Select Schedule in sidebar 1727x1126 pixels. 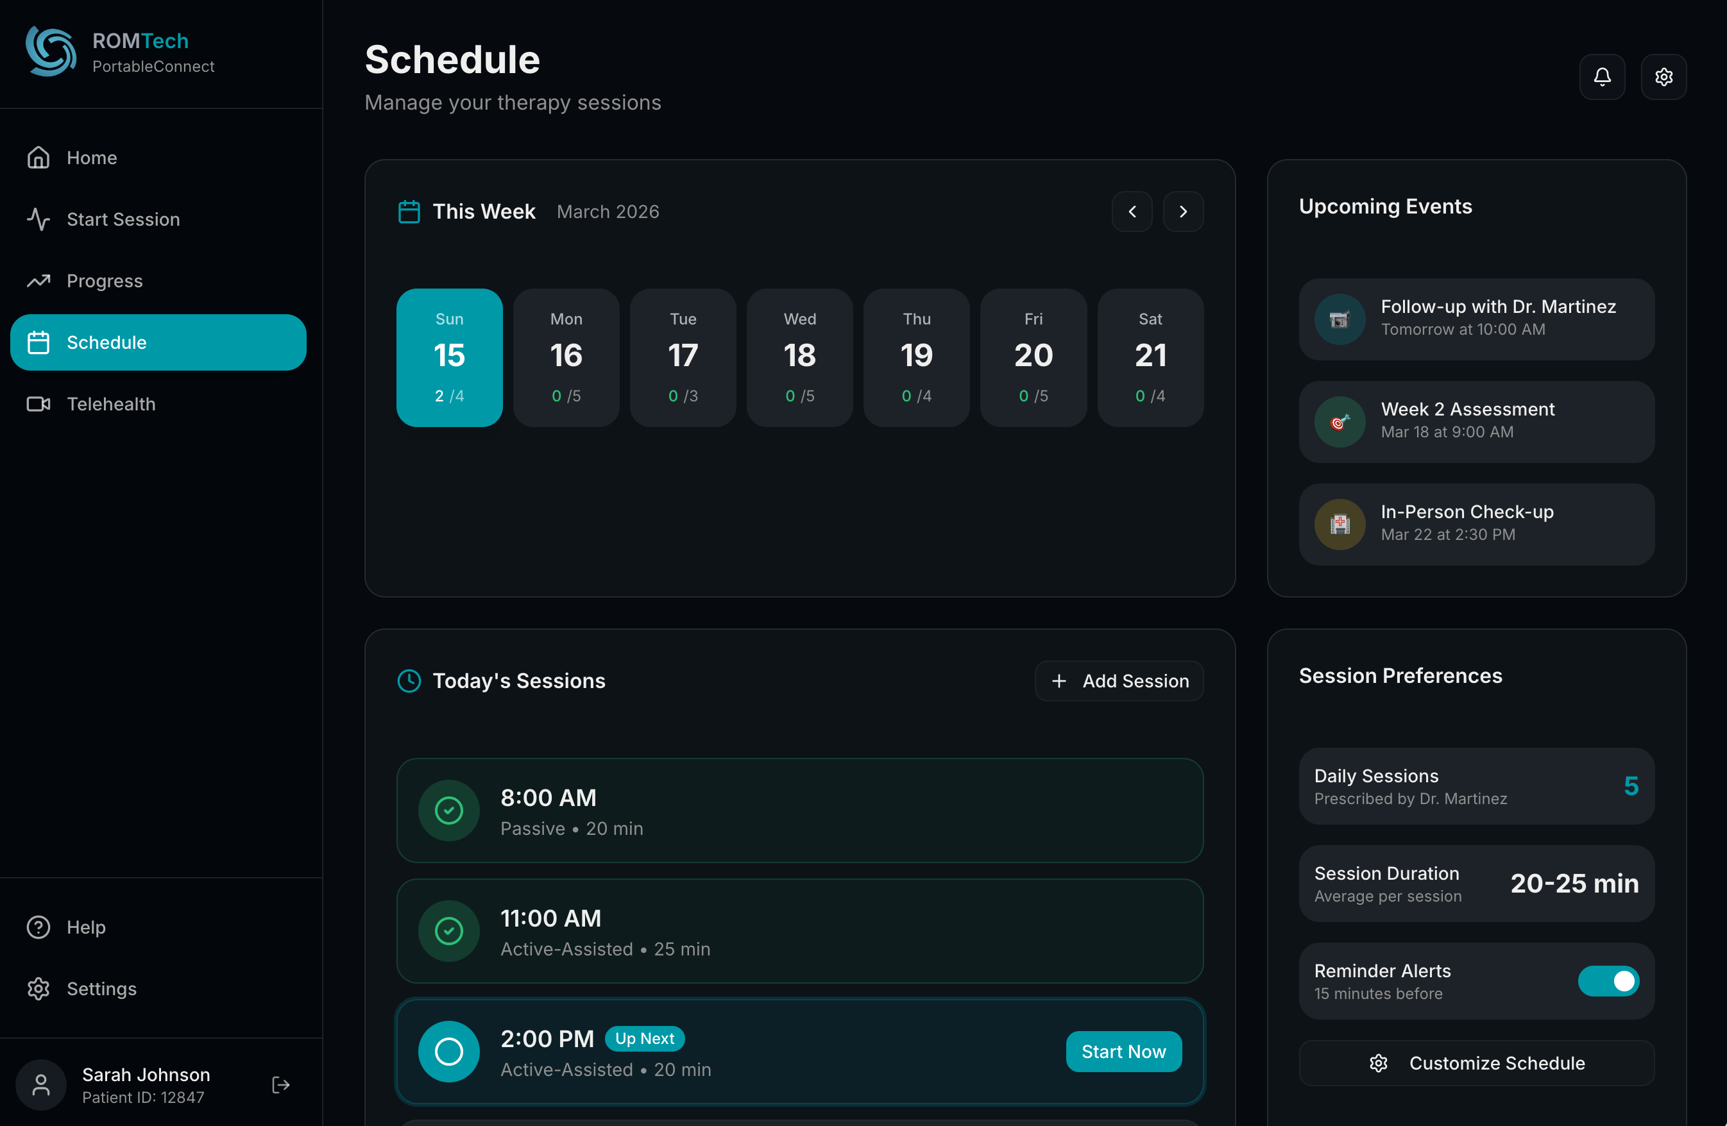158,342
